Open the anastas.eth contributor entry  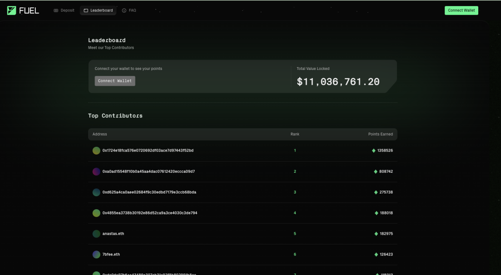113,234
